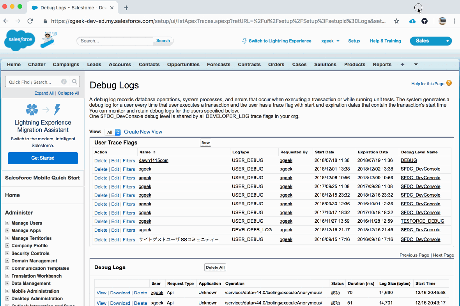Open Help for this Page question mark icon
The image size is (460, 306).
449,83
